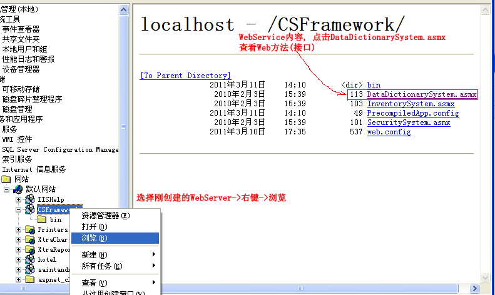Image resolution: width=495 pixels, height=295 pixels.
Task: Expand the hotel tree node
Action: (x=18, y=259)
